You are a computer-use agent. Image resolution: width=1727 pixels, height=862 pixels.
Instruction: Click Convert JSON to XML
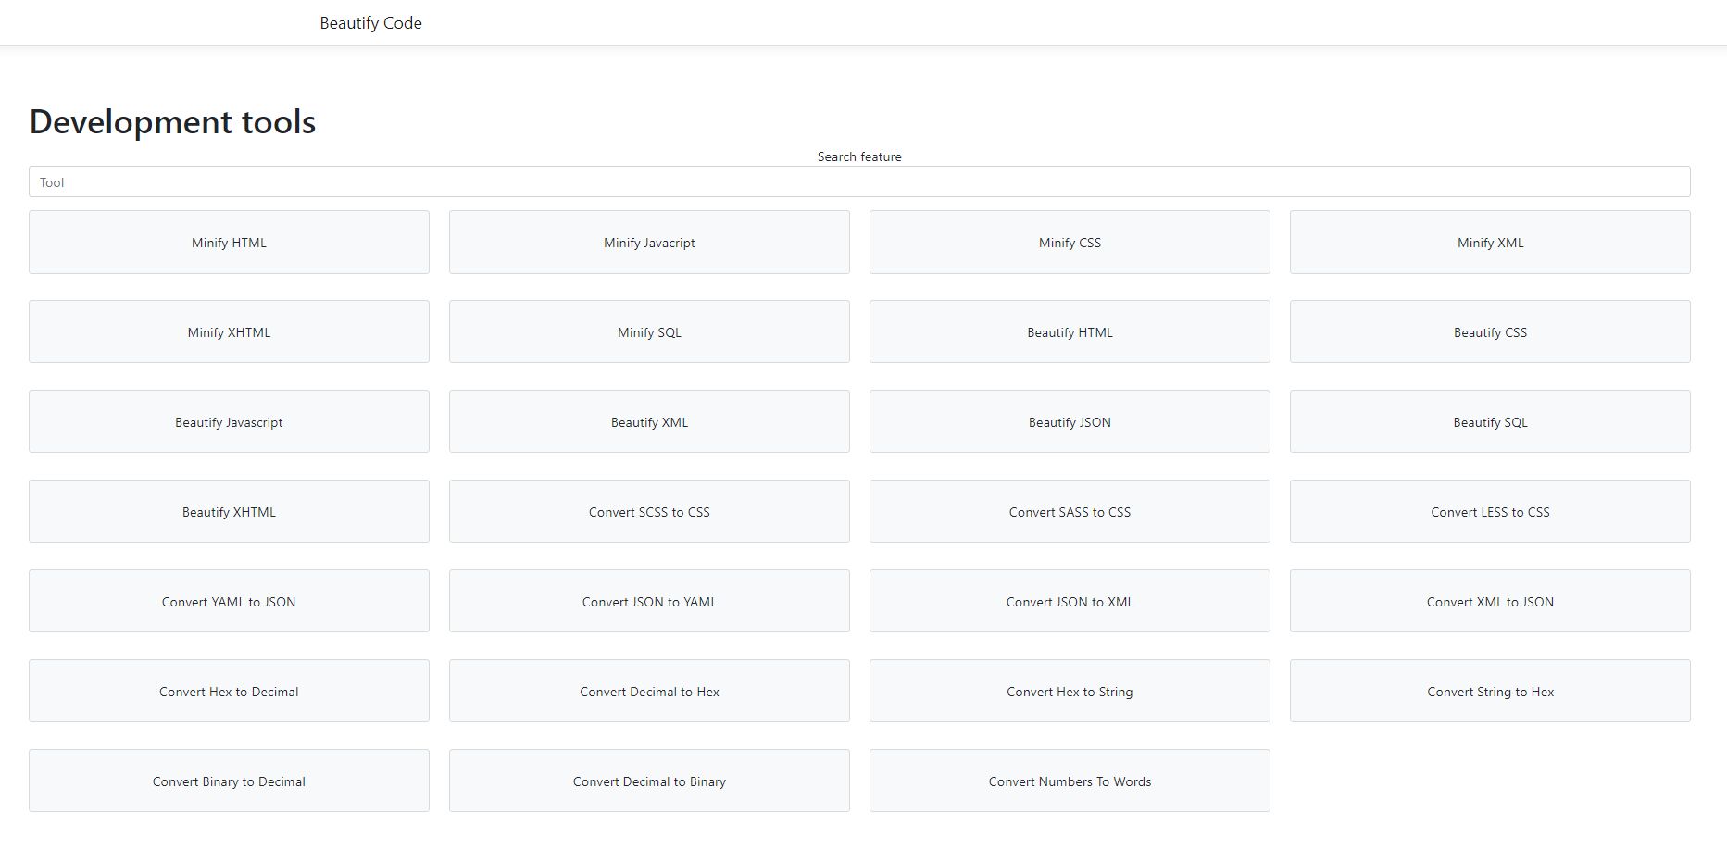tap(1070, 601)
